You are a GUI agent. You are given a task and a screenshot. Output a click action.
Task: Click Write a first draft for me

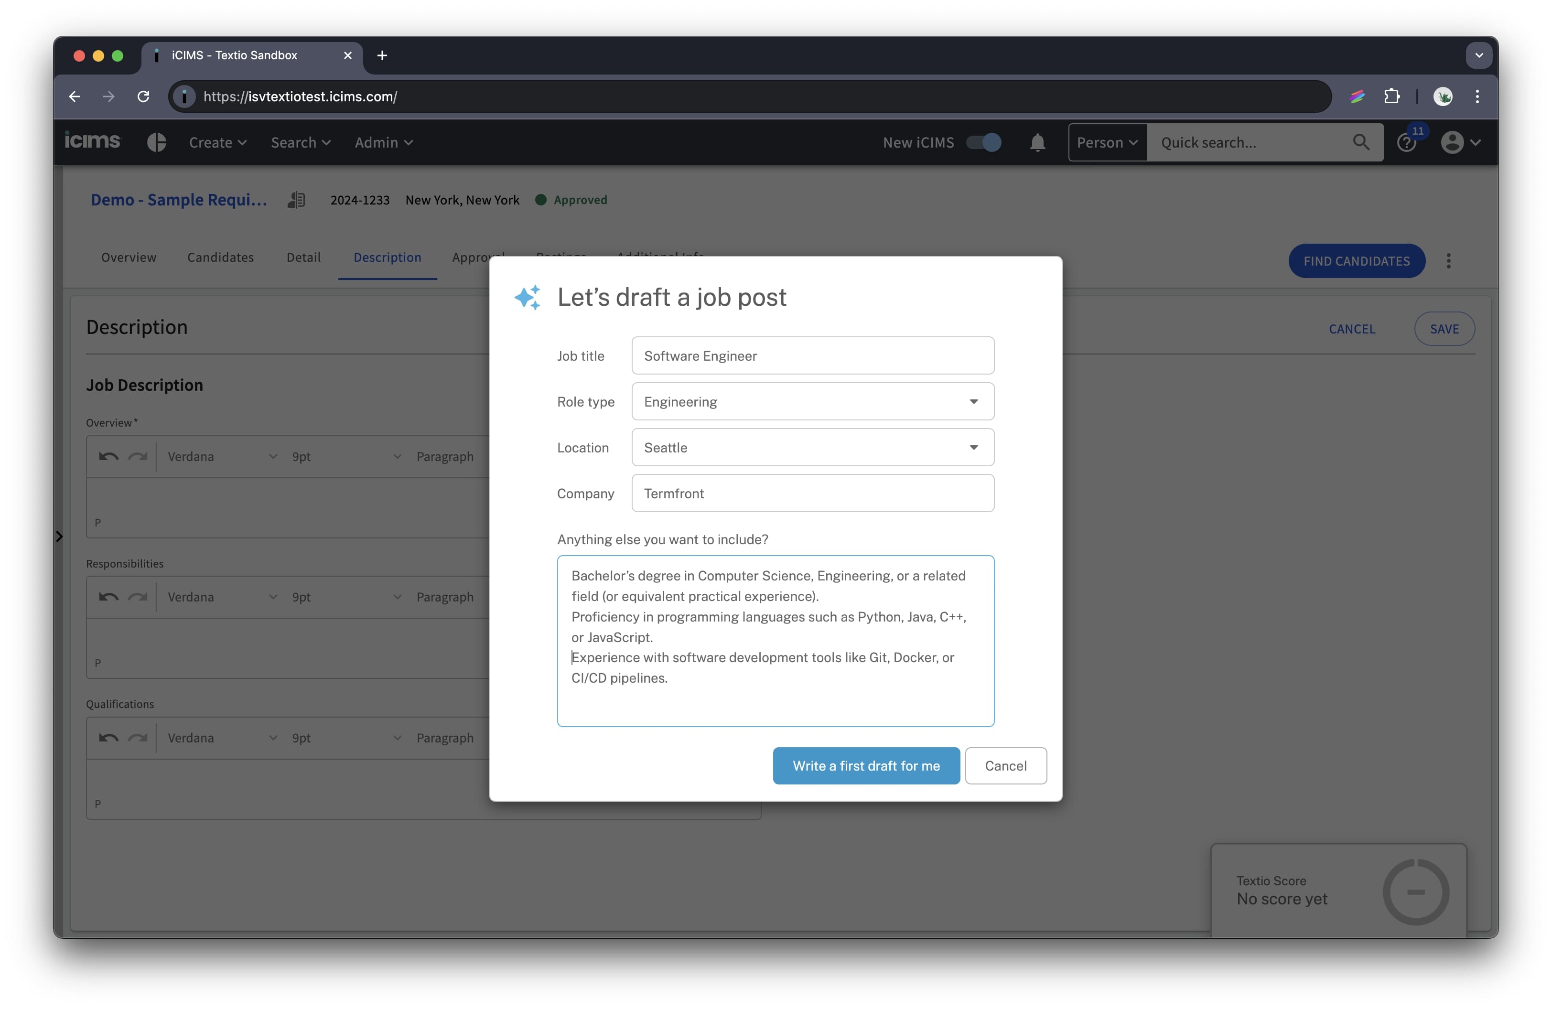click(866, 766)
